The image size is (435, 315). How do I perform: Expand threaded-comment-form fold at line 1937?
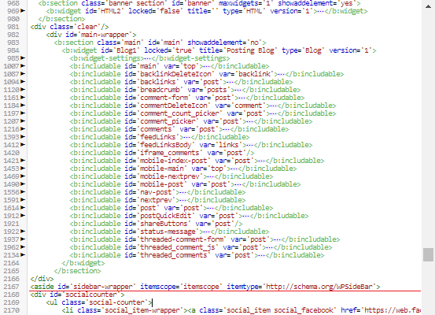pos(23,239)
